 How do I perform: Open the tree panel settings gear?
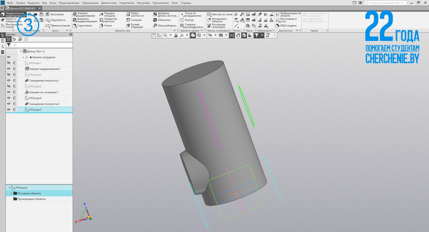(x=70, y=35)
